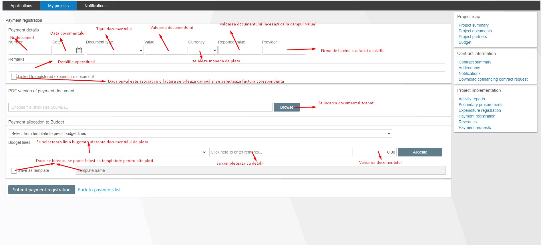
Task: Open Download cofinancing contract request link
Action: coord(493,79)
